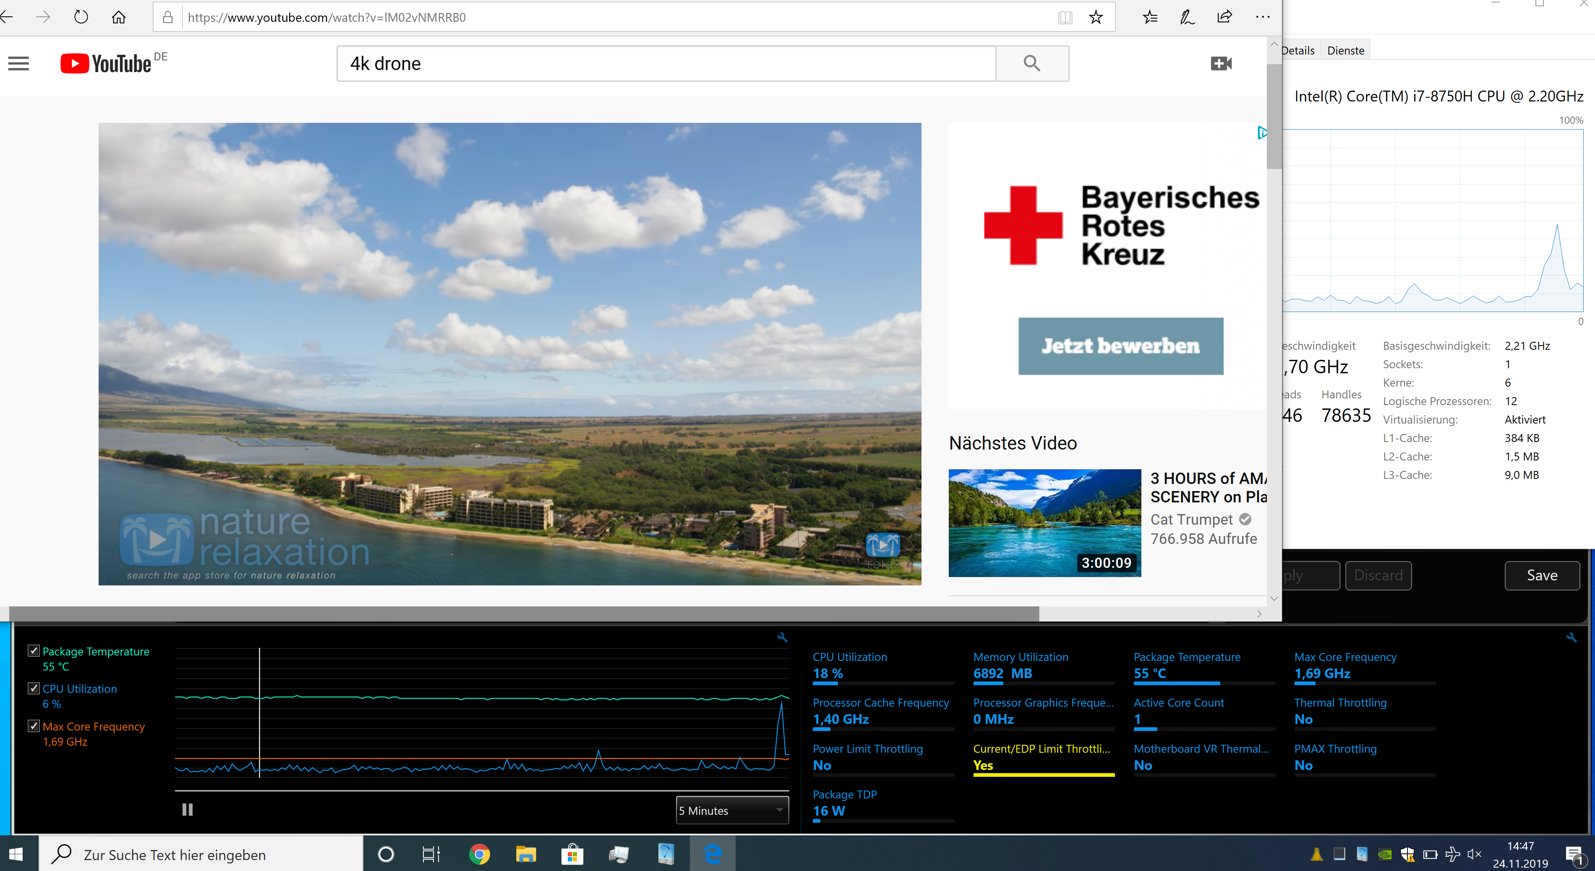This screenshot has width=1595, height=871.
Task: Add page to favorites with star icon
Action: pyautogui.click(x=1096, y=17)
